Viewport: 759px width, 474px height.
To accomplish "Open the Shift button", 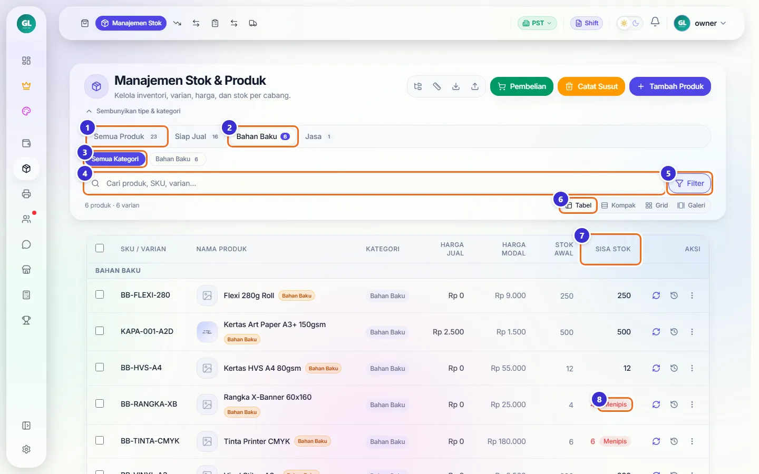I will 587,23.
